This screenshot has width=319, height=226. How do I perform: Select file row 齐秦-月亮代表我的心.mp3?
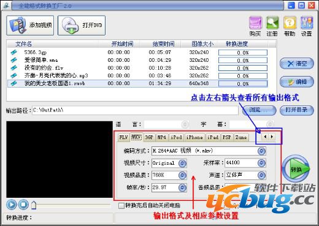137,76
